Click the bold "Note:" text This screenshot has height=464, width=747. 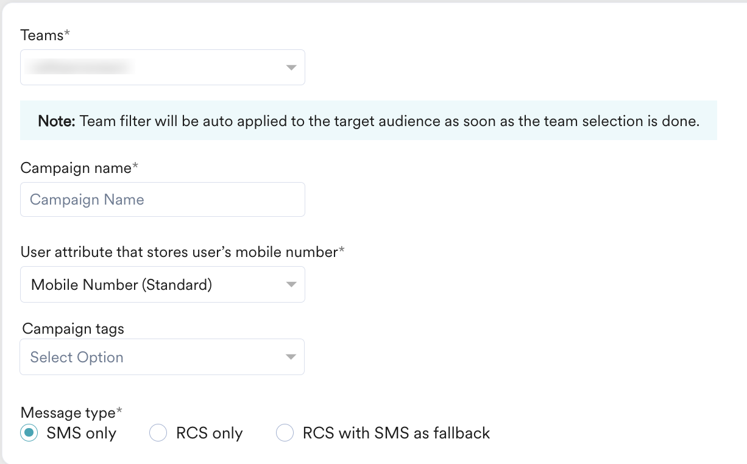(x=57, y=121)
